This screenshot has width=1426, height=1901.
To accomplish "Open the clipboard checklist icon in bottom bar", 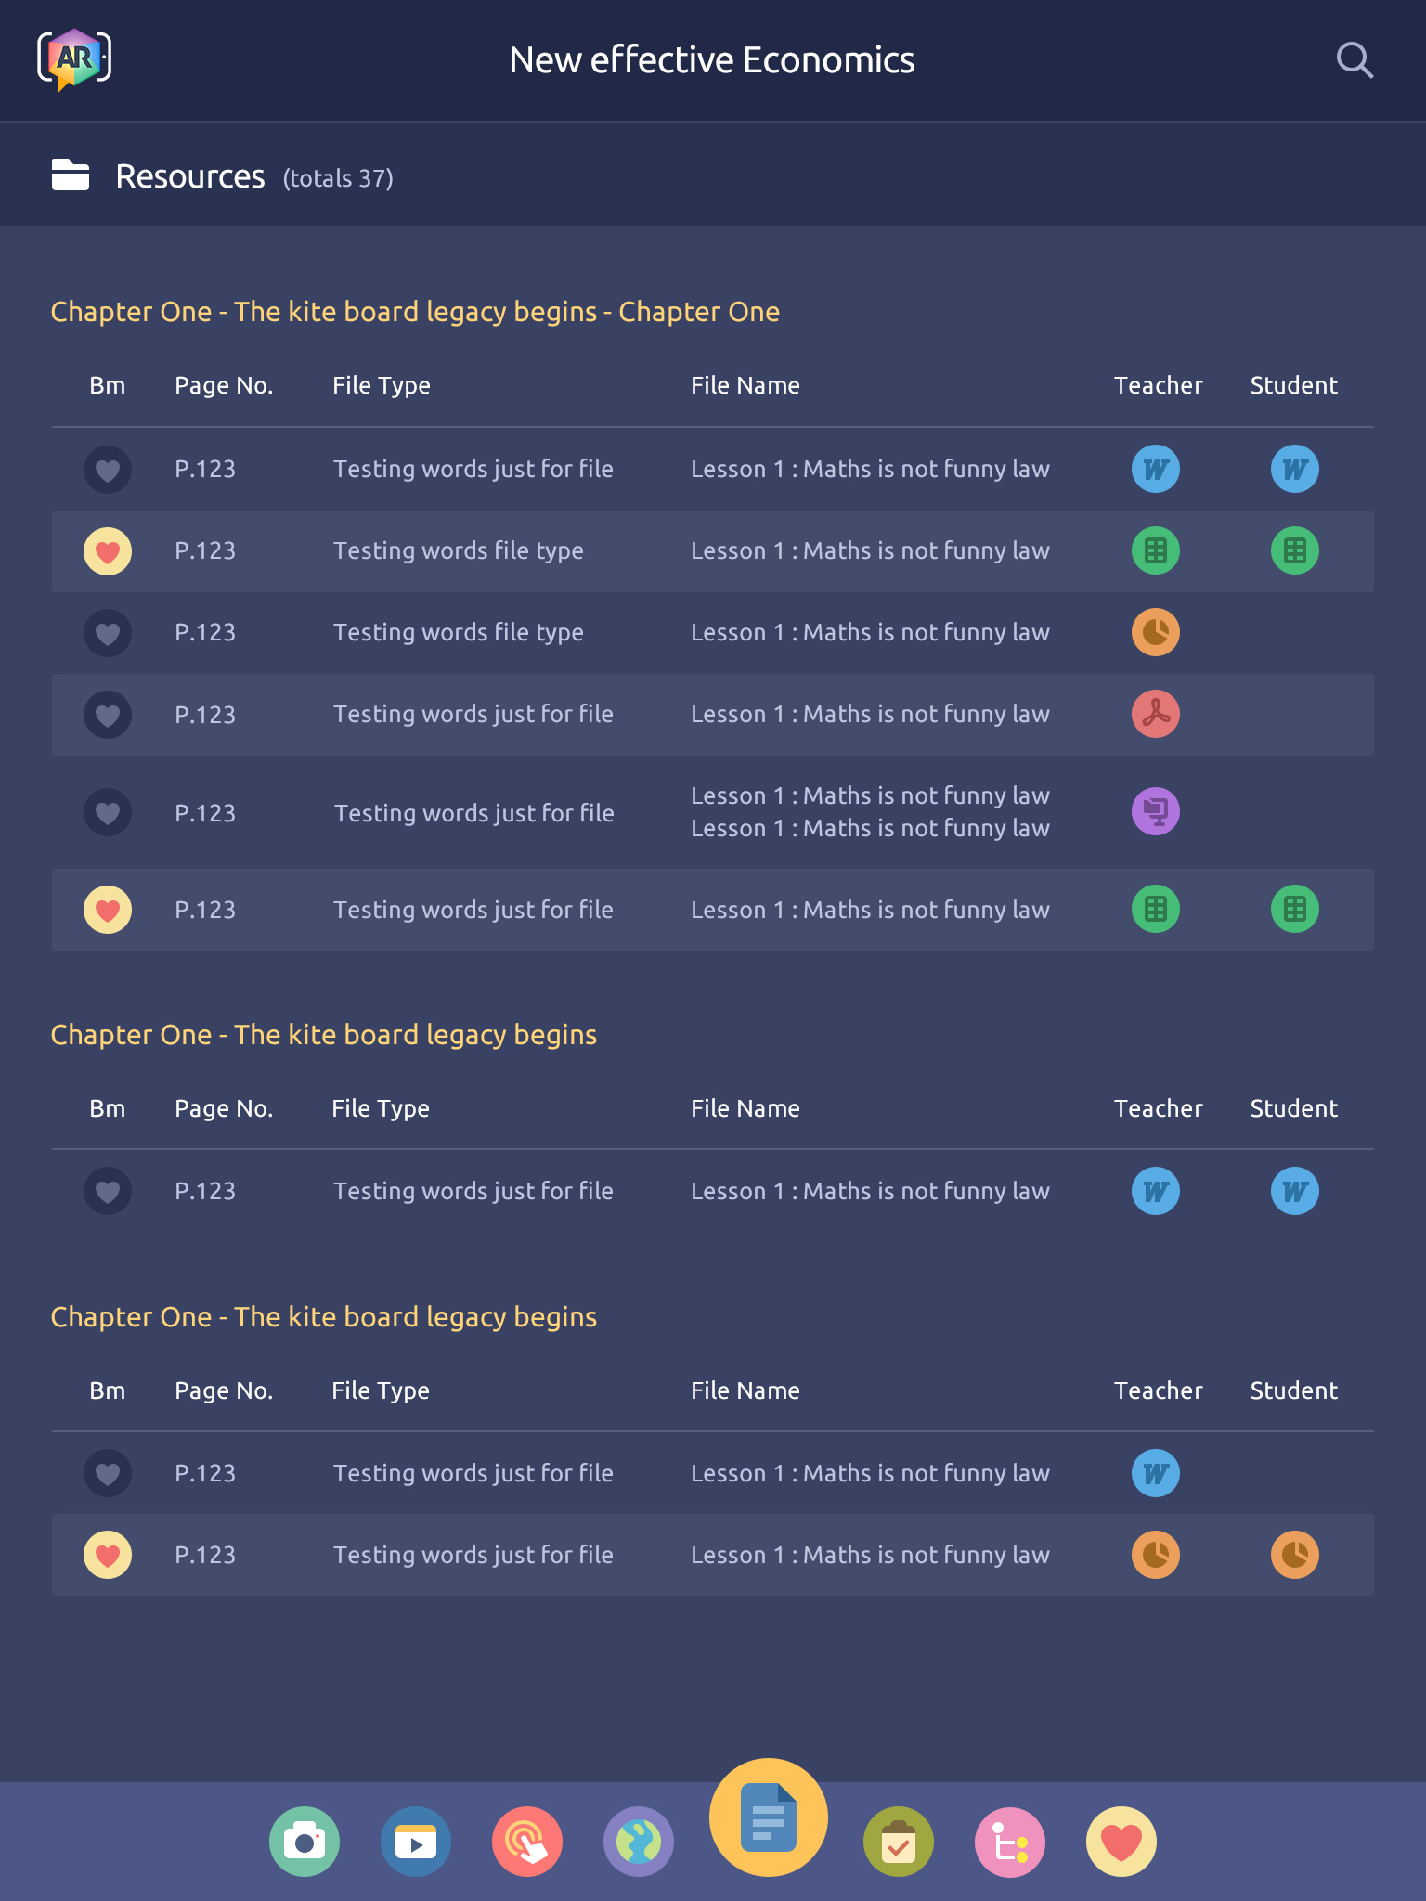I will (x=899, y=1842).
